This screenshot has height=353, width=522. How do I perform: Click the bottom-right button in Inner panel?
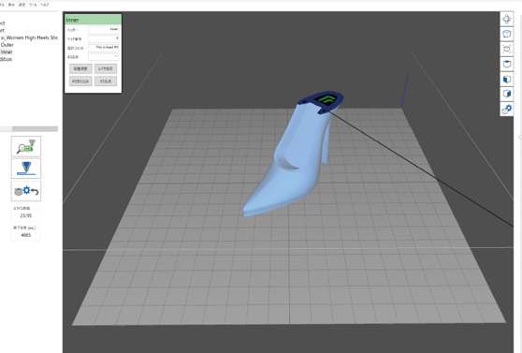click(106, 81)
